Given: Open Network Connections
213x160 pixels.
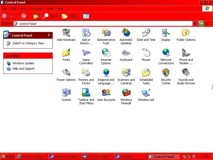Looking at the screenshot, I should pyautogui.click(x=166, y=57).
